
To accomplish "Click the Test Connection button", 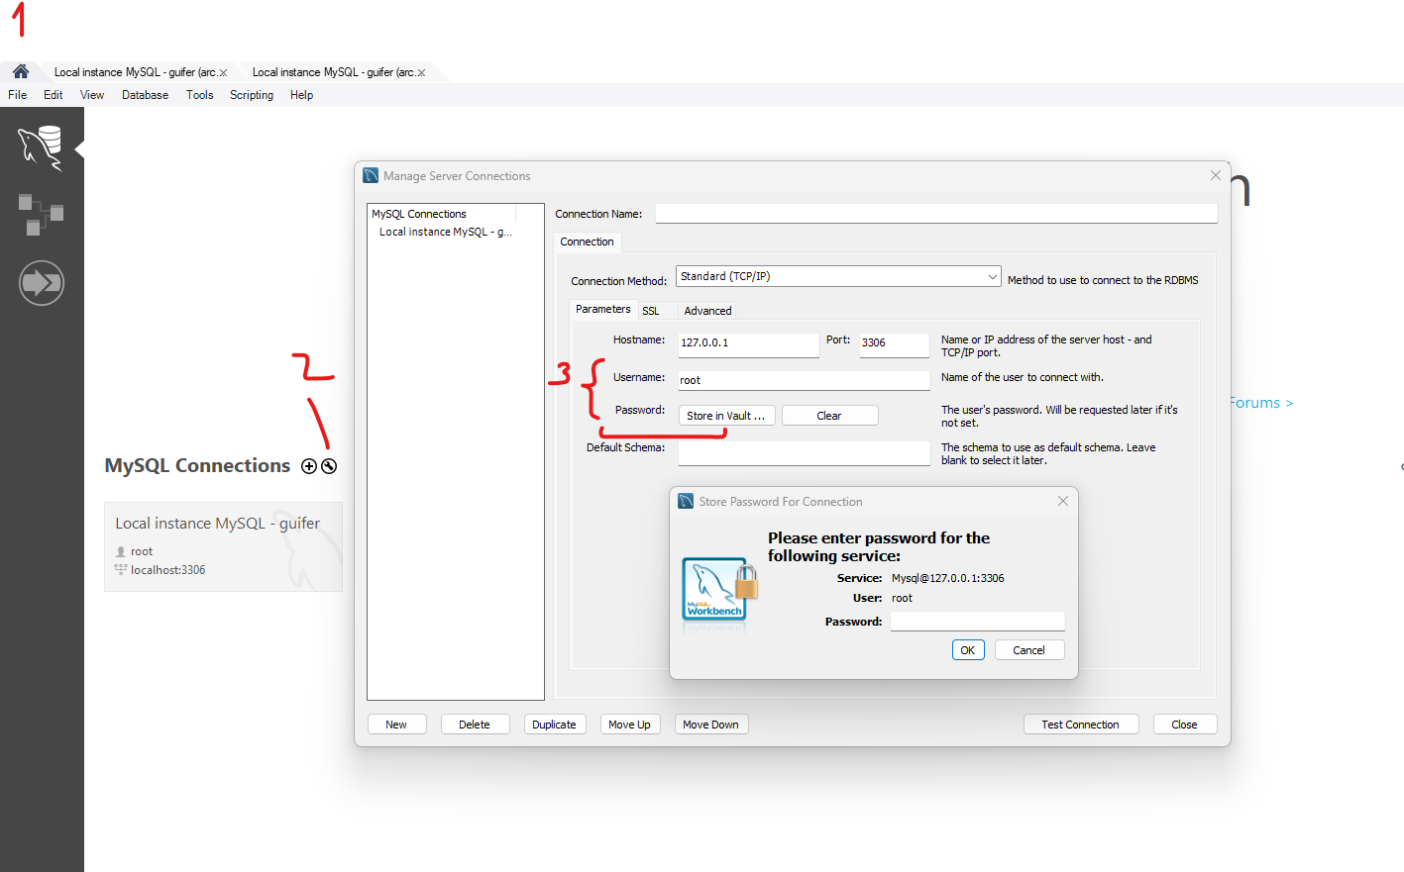I will pyautogui.click(x=1081, y=725).
